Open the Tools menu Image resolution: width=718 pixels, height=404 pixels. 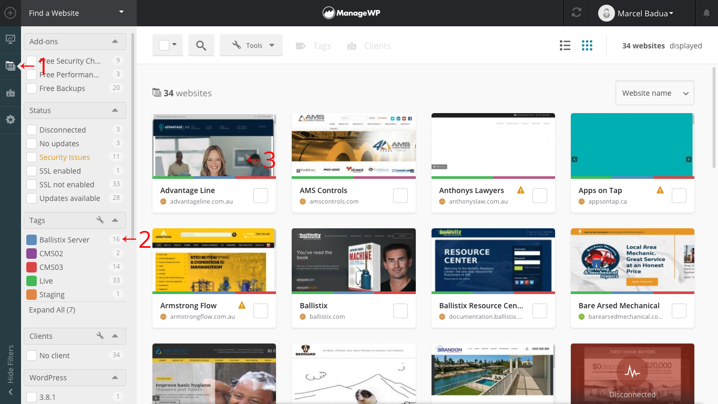click(251, 45)
